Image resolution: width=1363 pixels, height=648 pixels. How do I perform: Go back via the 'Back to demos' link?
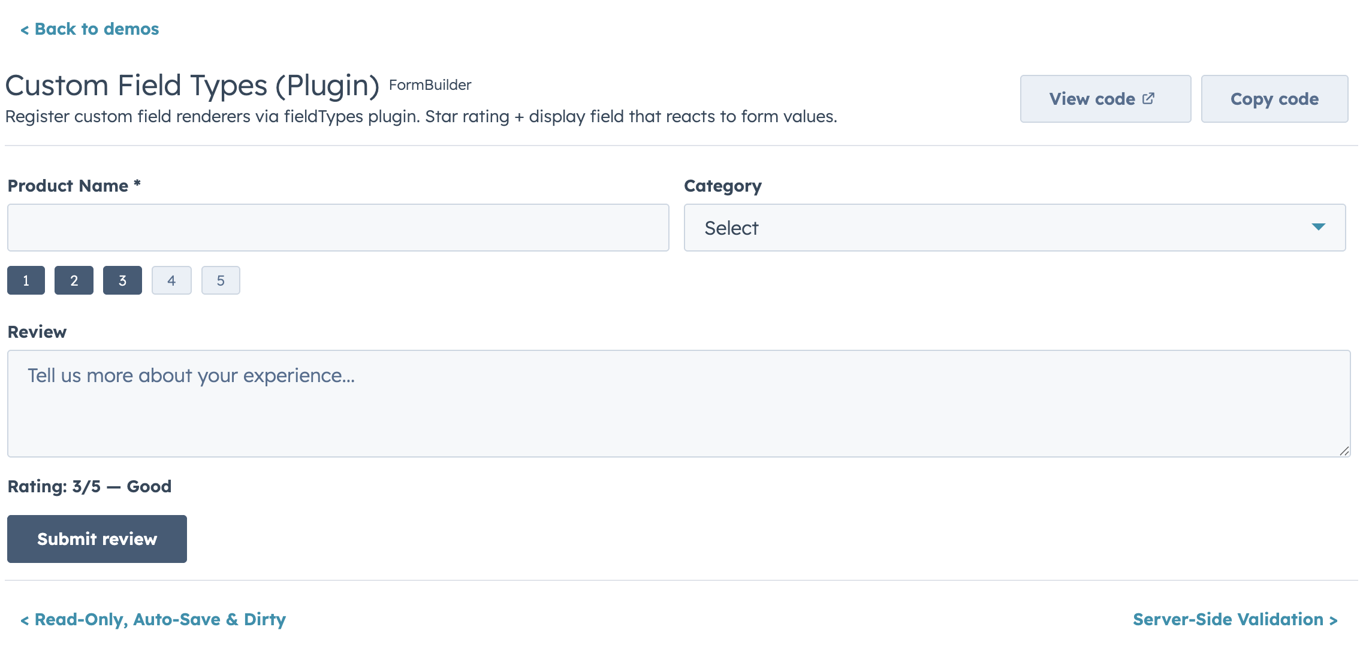point(90,29)
